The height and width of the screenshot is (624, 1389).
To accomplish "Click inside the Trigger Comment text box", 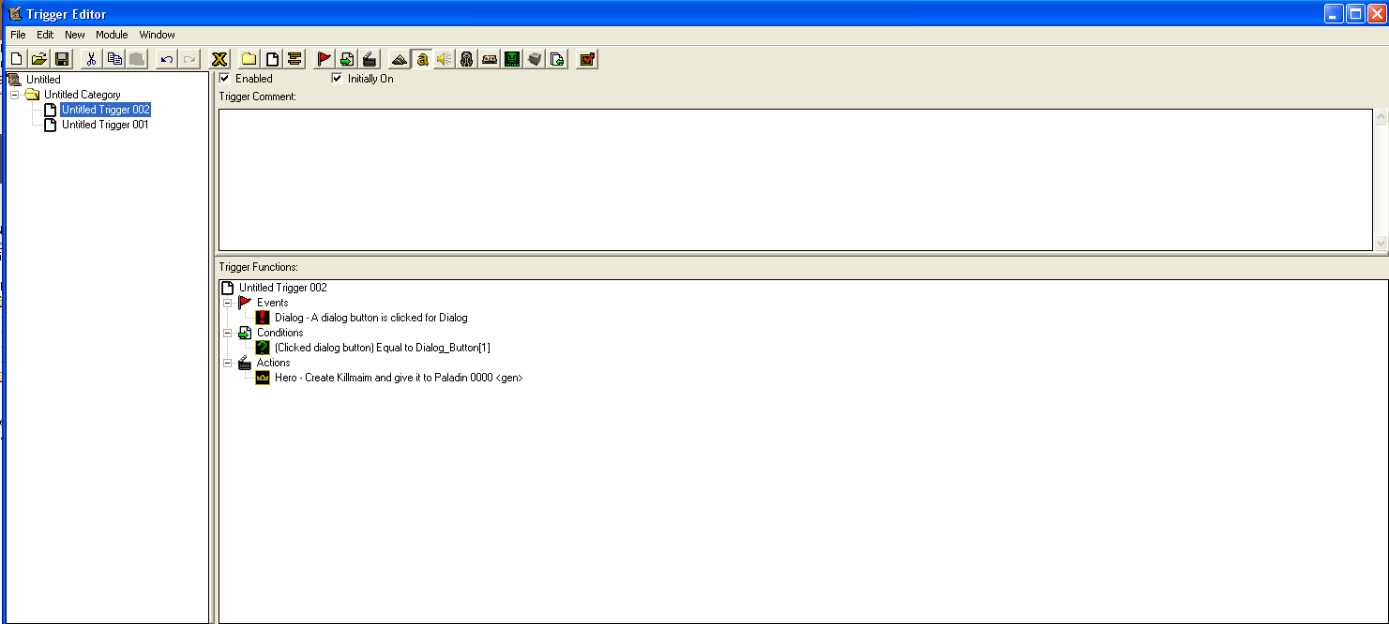I will (795, 180).
